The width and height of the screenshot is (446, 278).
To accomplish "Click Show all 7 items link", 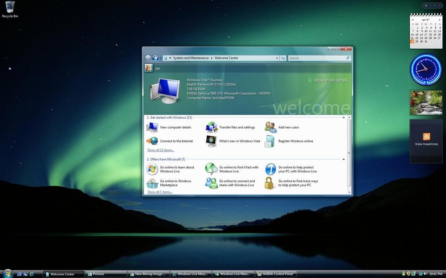I will 160,192.
